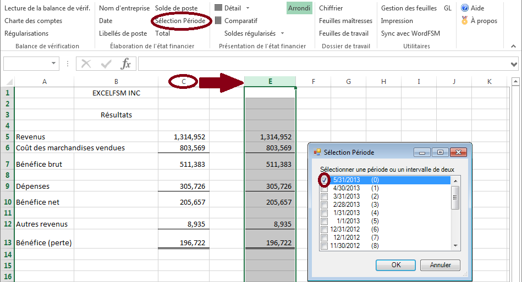Screen dimensions: 522x282
Task: Open the Name Box dropdown arrow
Action: click(x=54, y=64)
